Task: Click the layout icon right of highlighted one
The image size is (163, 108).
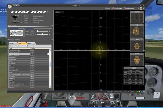Action: (x=143, y=8)
